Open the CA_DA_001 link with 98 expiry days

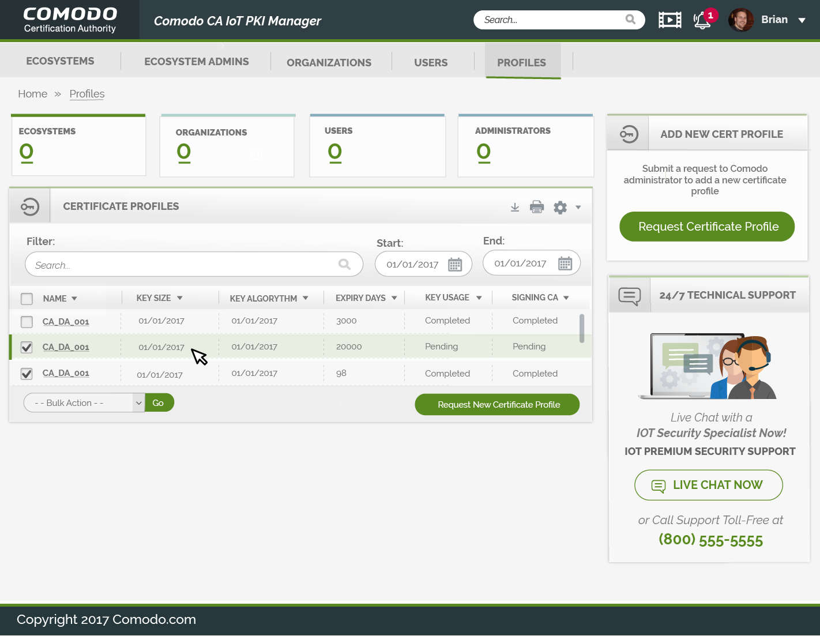tap(66, 373)
